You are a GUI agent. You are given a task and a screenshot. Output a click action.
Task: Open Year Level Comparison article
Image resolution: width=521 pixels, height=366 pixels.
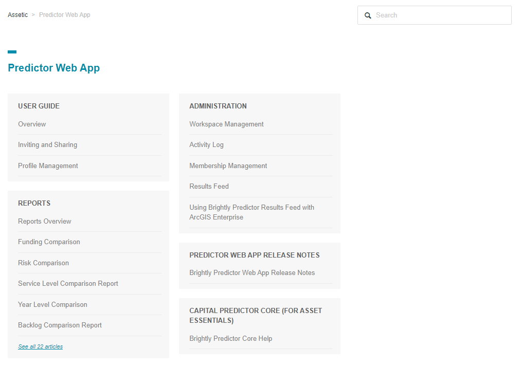tap(52, 304)
